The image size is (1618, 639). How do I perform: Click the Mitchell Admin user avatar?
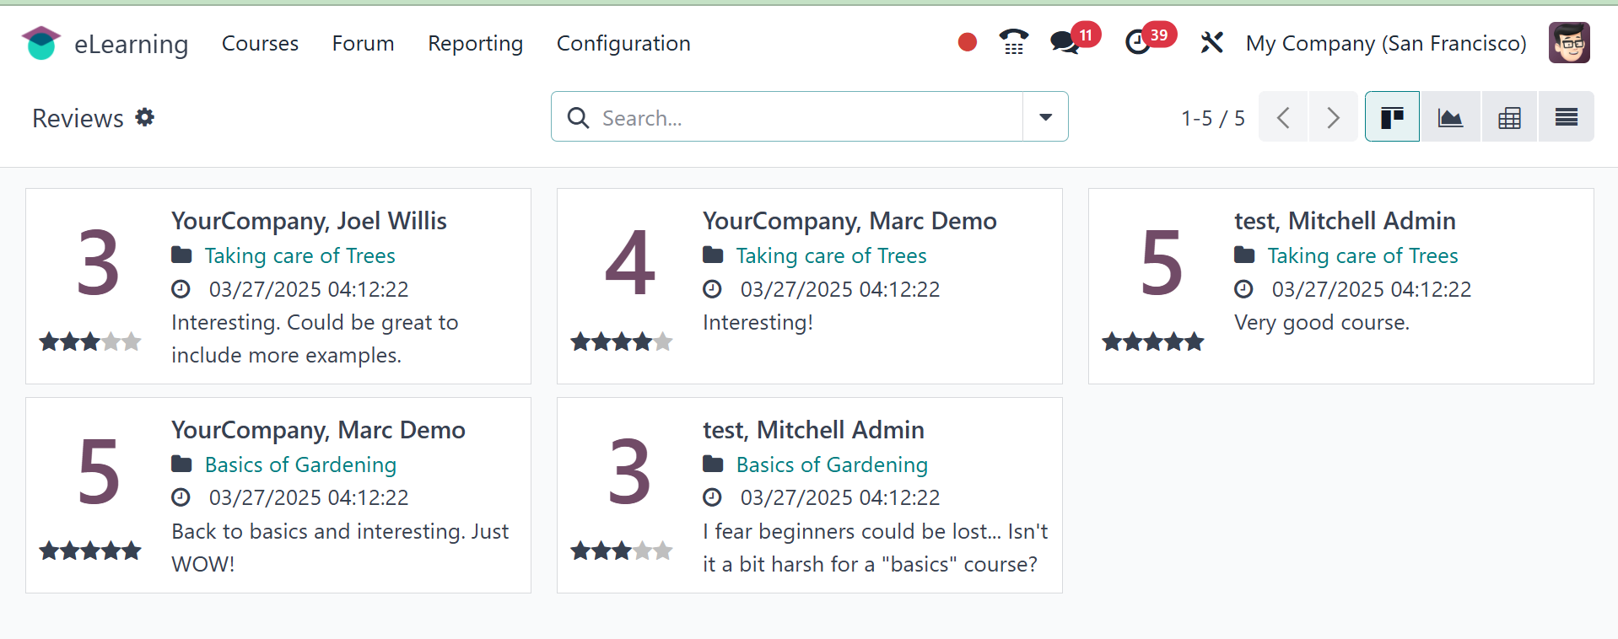pyautogui.click(x=1568, y=43)
